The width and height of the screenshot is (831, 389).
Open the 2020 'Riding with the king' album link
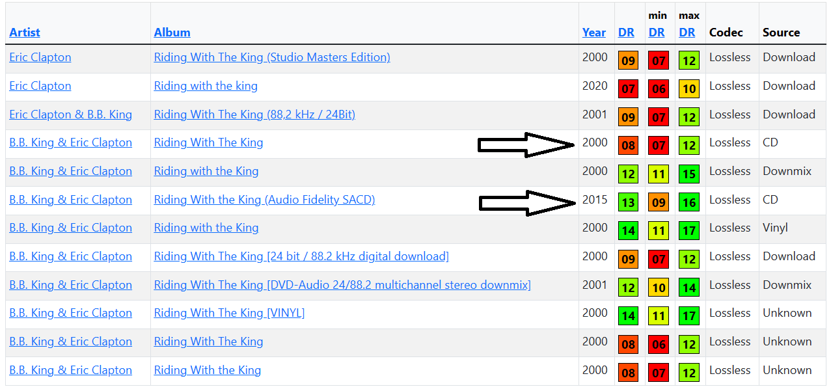pos(206,86)
